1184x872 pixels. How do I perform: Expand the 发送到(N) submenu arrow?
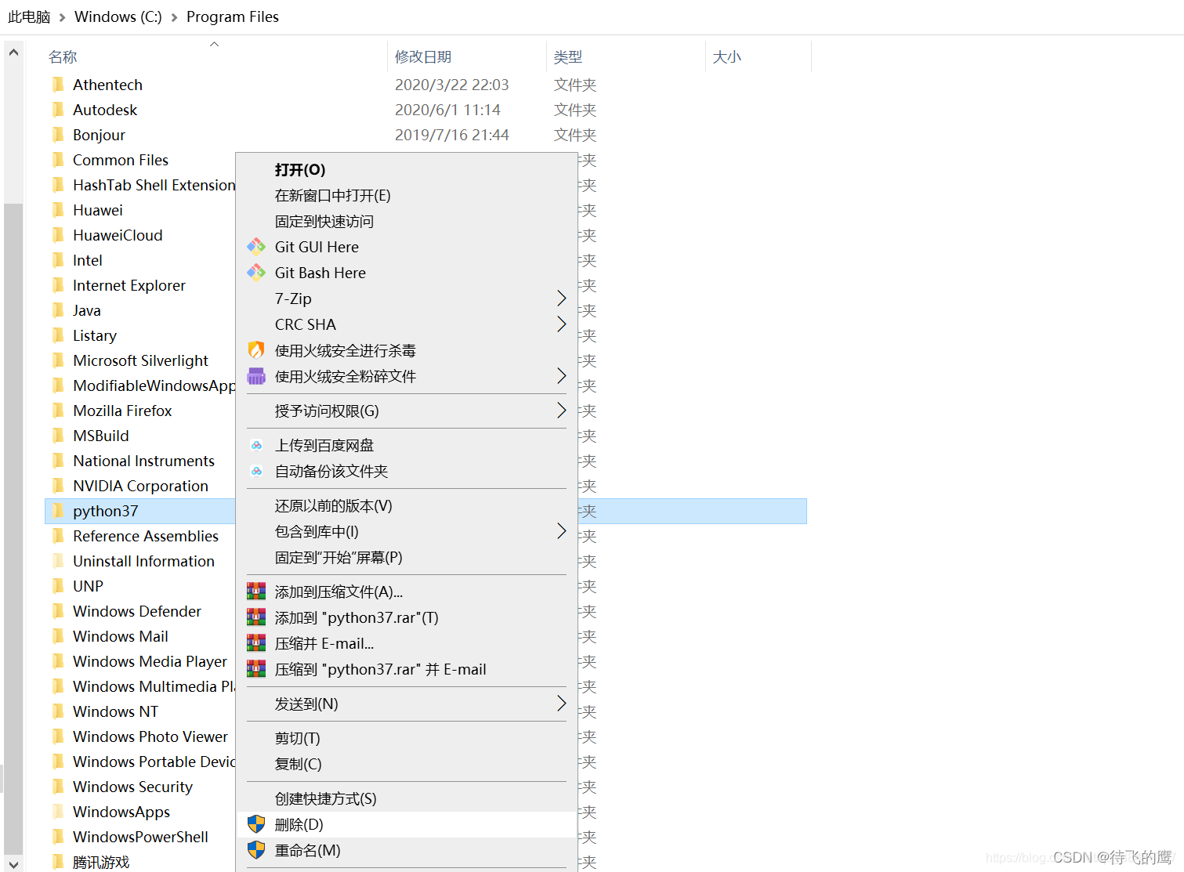[x=561, y=704]
